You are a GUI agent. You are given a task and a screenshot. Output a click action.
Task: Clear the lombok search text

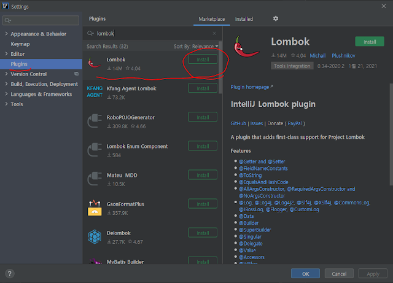(214, 33)
